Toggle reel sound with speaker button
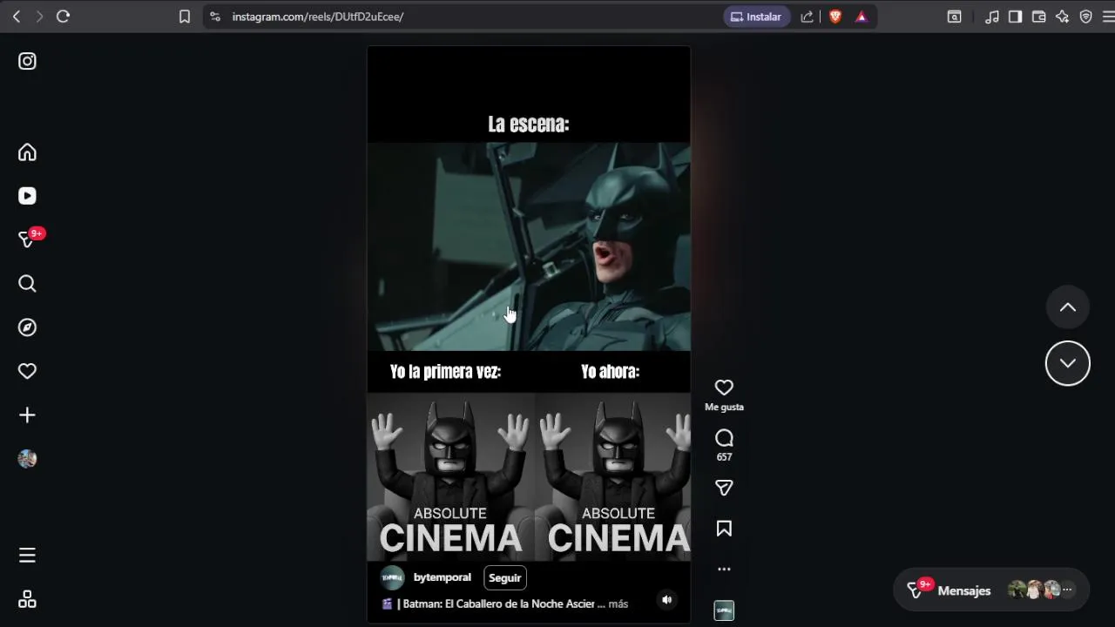 666,599
